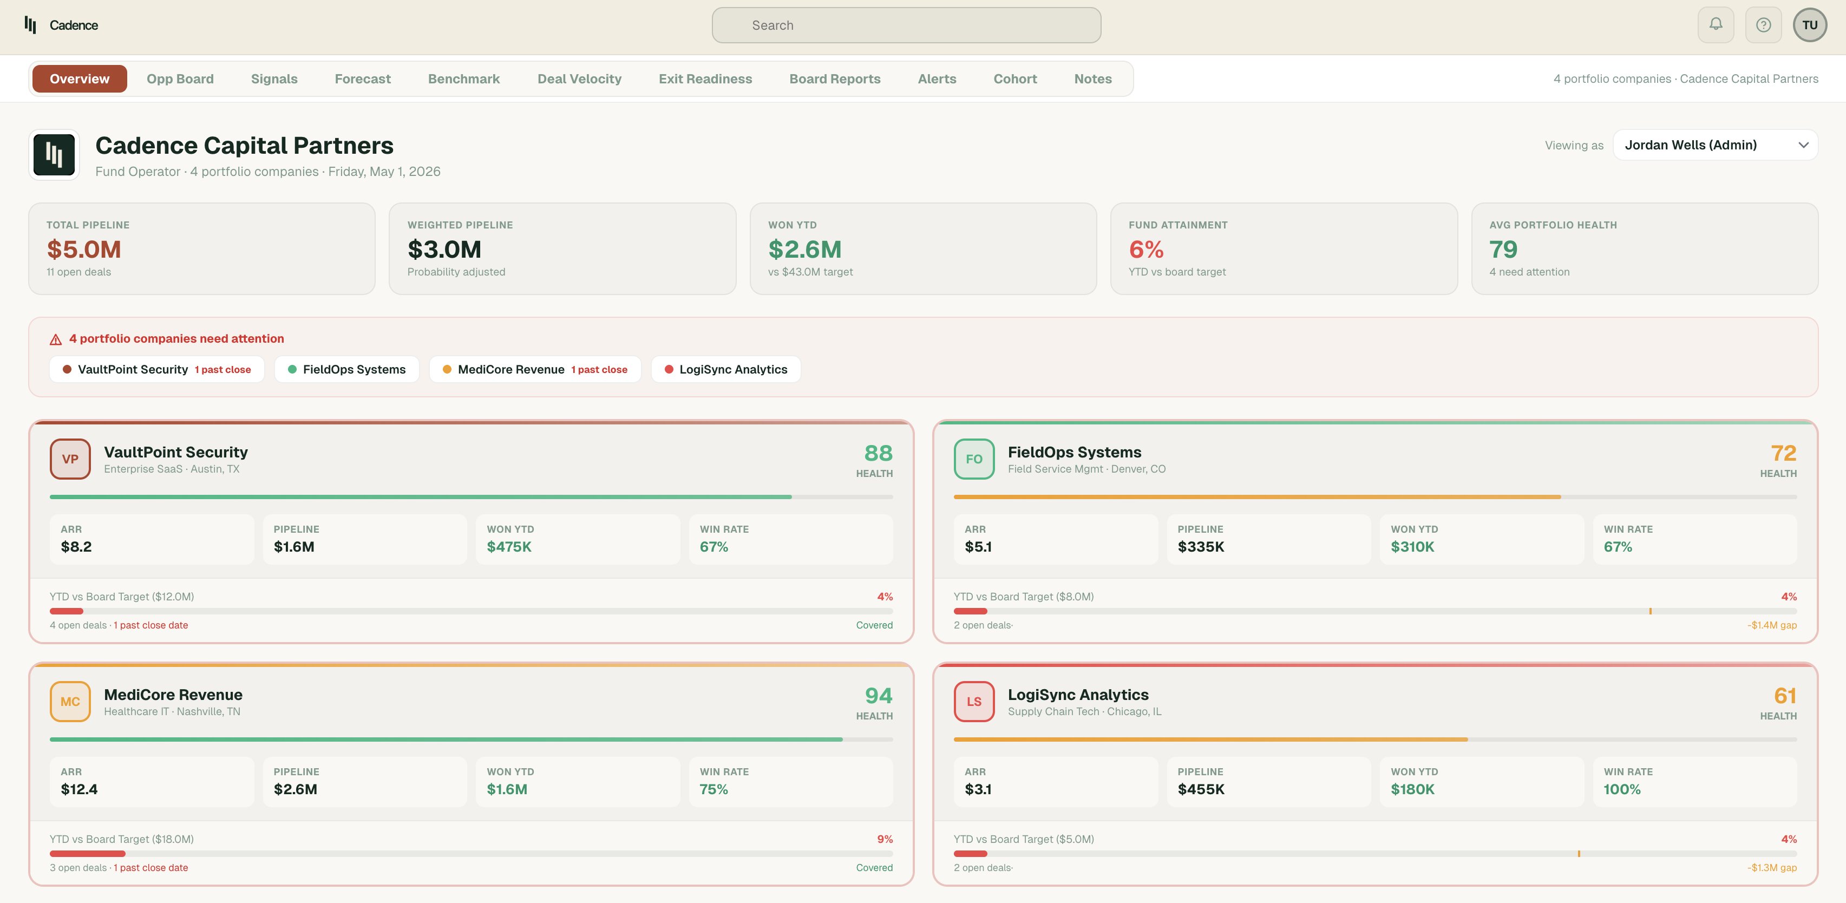Click LogiSync Win Rate 100% tile
This screenshot has height=903, width=1846.
click(1695, 782)
